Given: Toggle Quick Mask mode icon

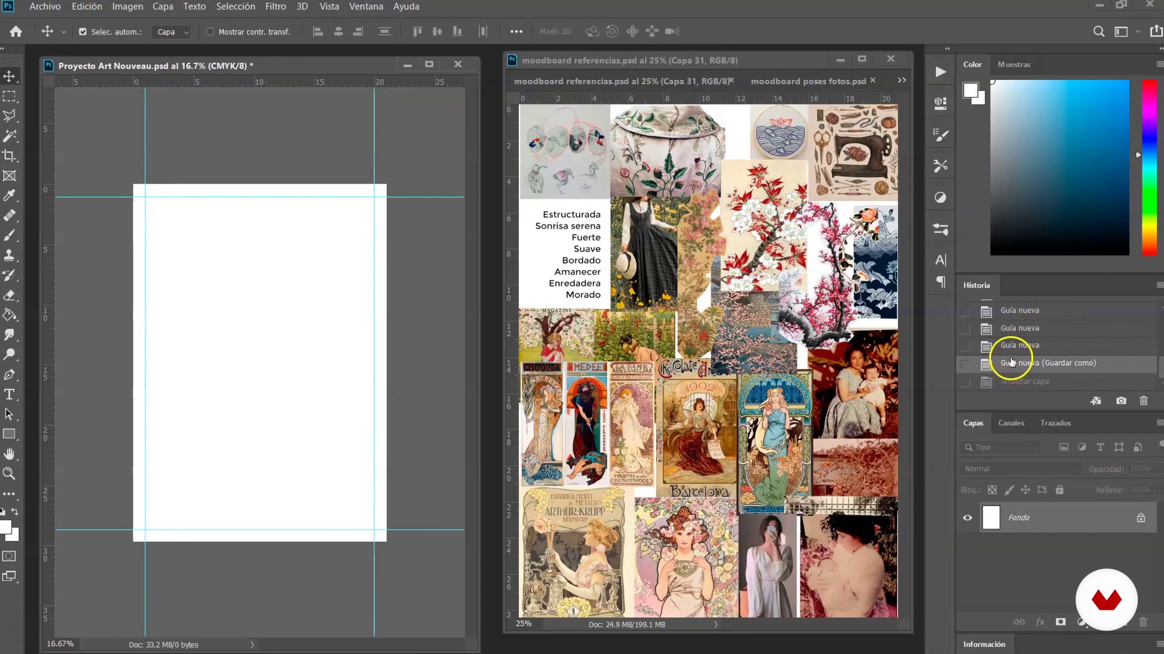Looking at the screenshot, I should tap(10, 556).
